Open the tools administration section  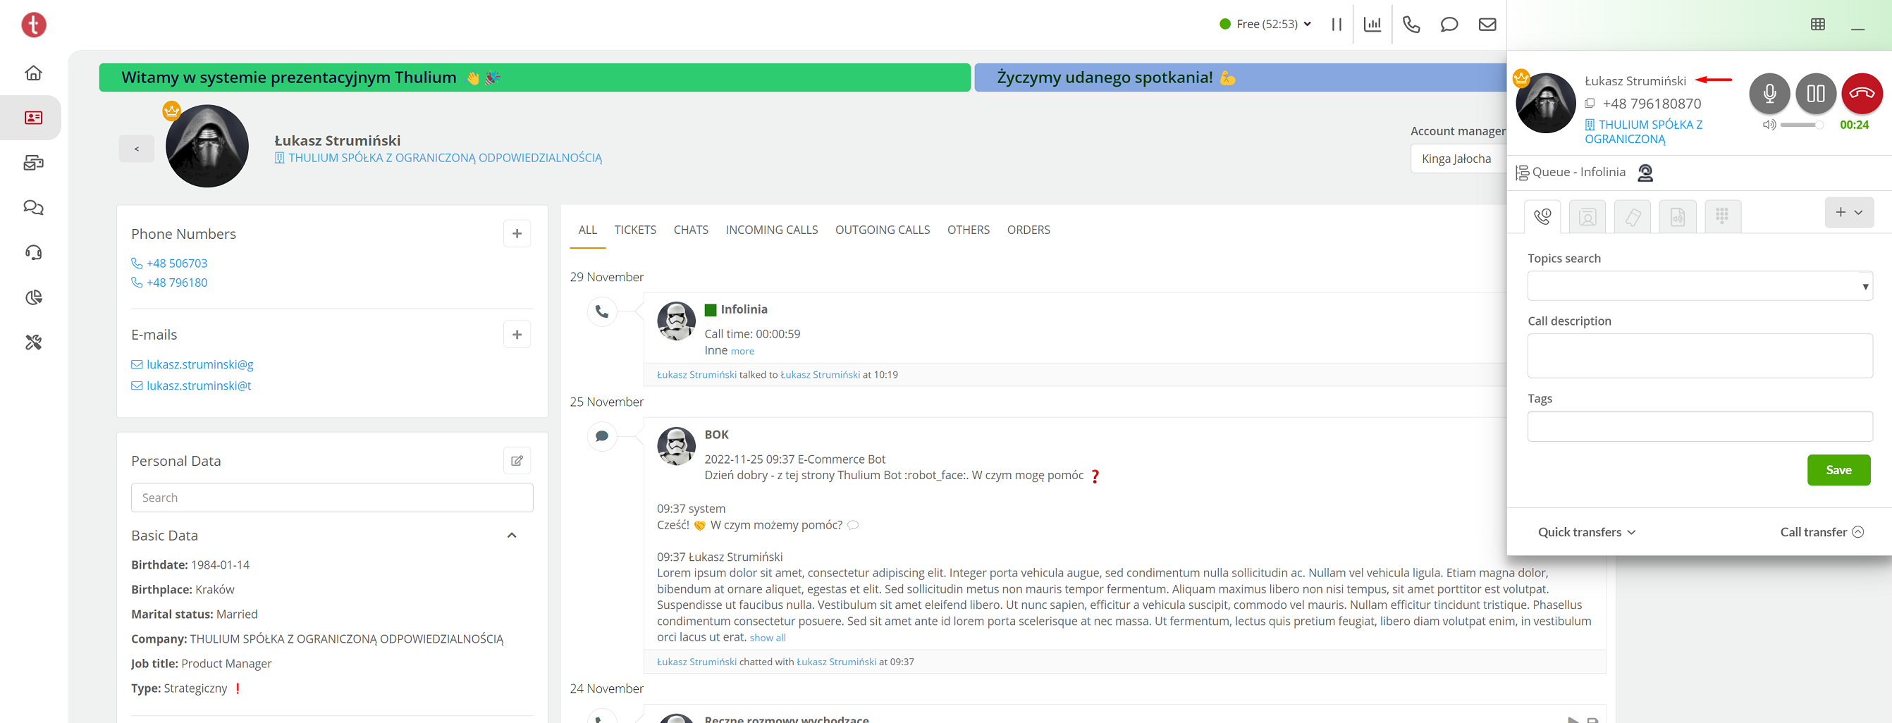[x=34, y=342]
